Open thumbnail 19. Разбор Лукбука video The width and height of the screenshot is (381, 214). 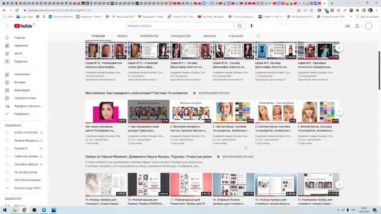click(106, 184)
